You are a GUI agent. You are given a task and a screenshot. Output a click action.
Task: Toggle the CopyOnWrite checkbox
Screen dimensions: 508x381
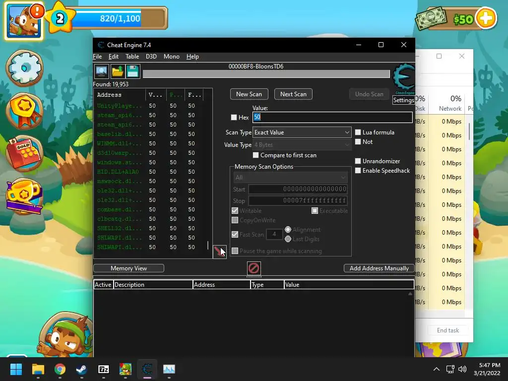click(235, 220)
